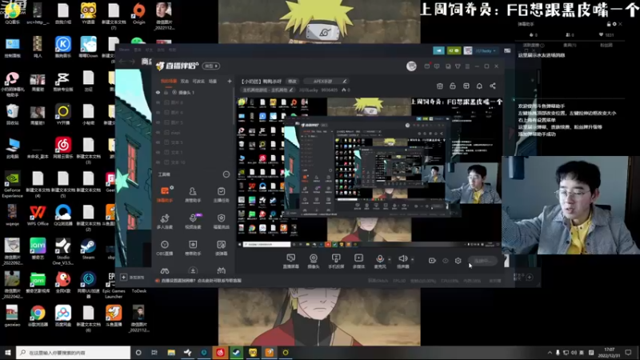Open the 主机其他游戏 category selector
The width and height of the screenshot is (640, 360).
coord(267,90)
